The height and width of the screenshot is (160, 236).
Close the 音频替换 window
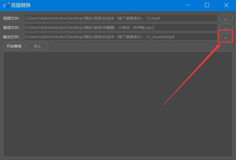coord(226,5)
